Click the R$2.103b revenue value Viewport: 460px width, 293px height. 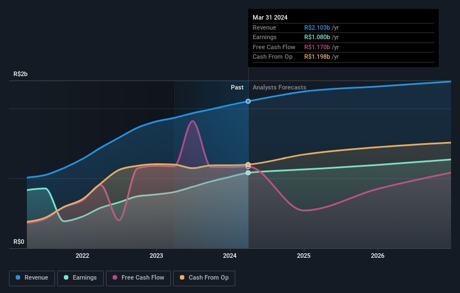(x=317, y=27)
